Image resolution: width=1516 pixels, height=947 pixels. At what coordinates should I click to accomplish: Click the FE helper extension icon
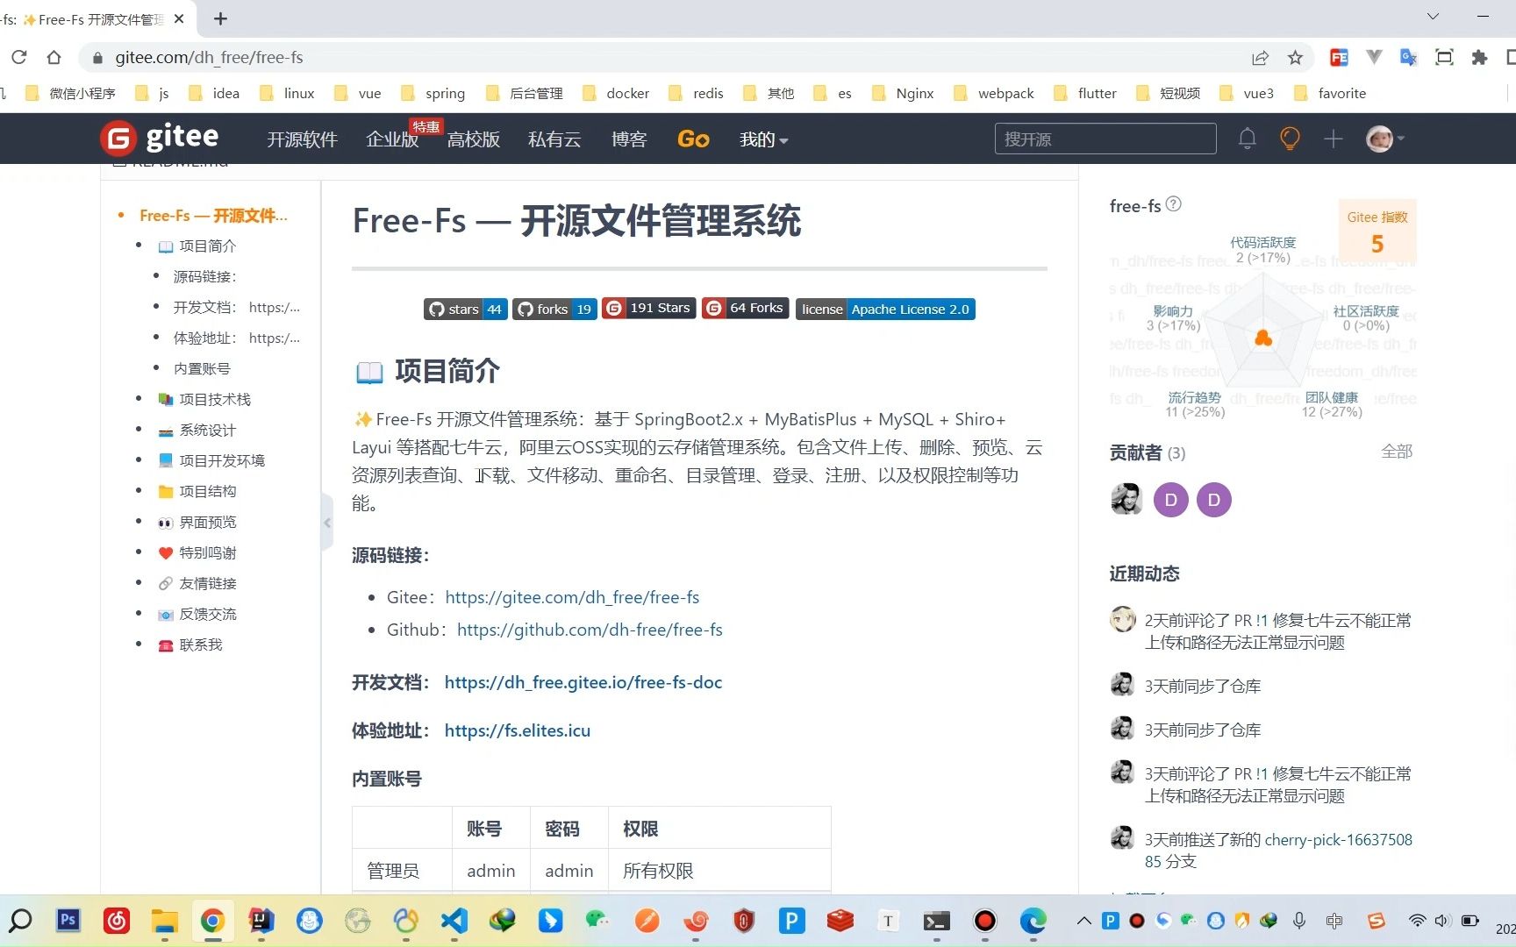click(1339, 58)
